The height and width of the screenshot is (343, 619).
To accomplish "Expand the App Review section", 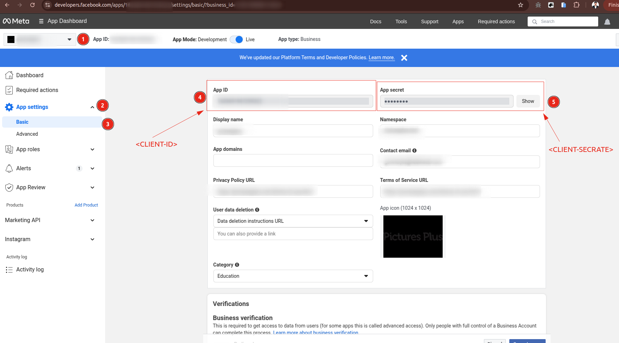I will 92,188.
